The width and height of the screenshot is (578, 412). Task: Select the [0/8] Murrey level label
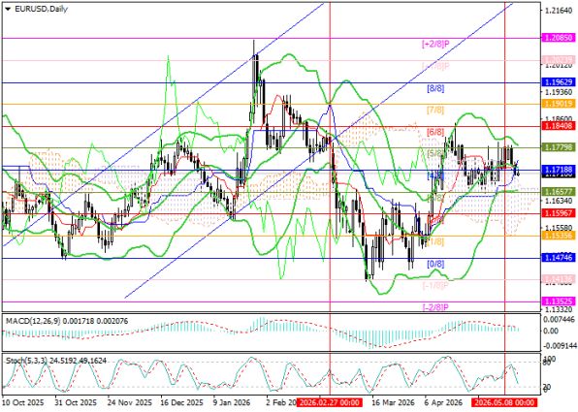tap(435, 264)
